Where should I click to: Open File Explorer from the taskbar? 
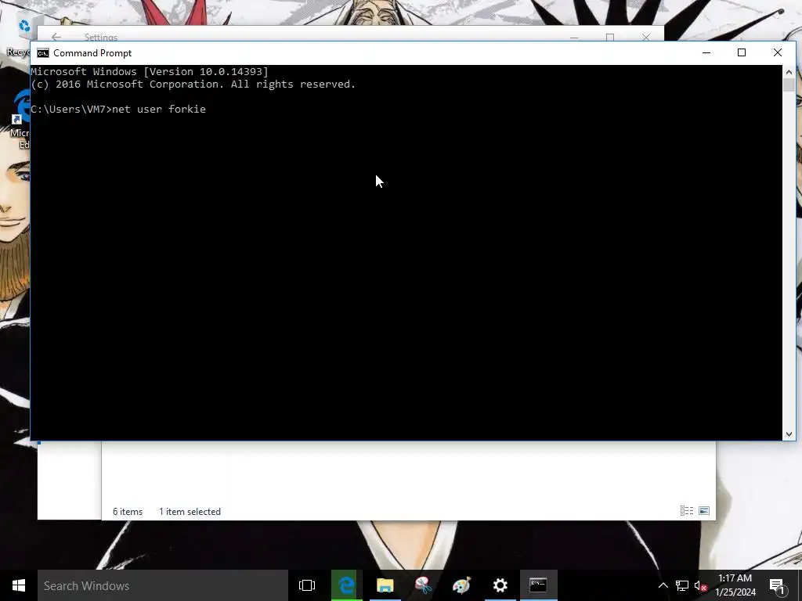coord(385,585)
